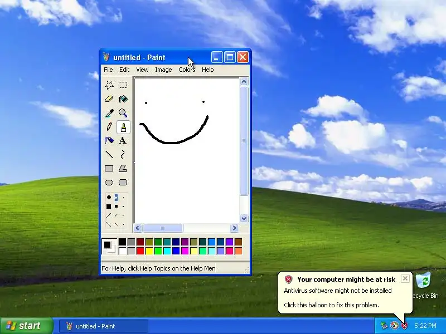
Task: Pick the magenta color swatch
Action: (x=185, y=251)
